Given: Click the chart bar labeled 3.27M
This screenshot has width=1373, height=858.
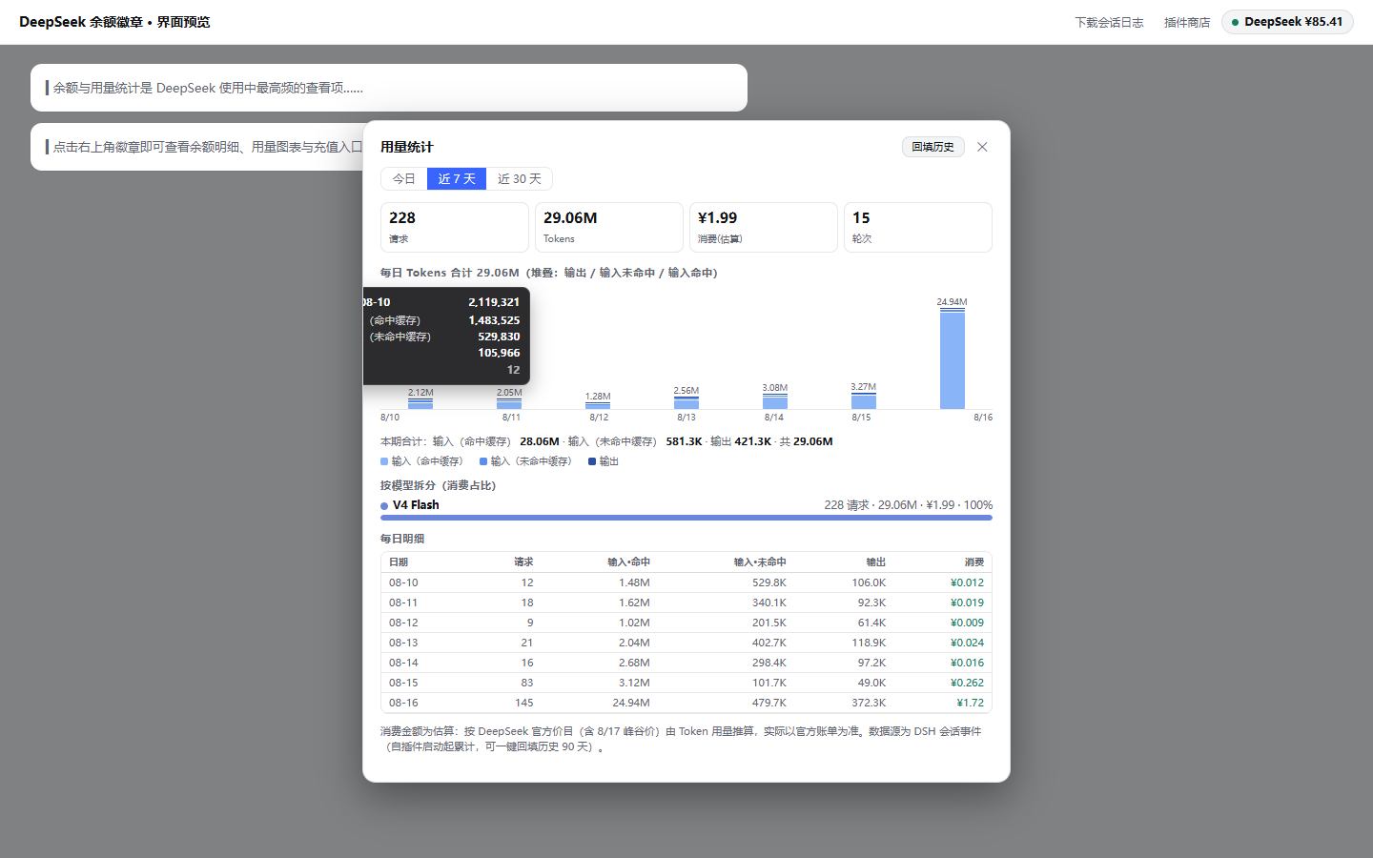Looking at the screenshot, I should [x=864, y=401].
